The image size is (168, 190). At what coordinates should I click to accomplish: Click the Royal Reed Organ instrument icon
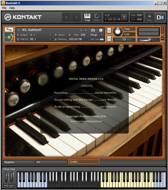click(9, 37)
